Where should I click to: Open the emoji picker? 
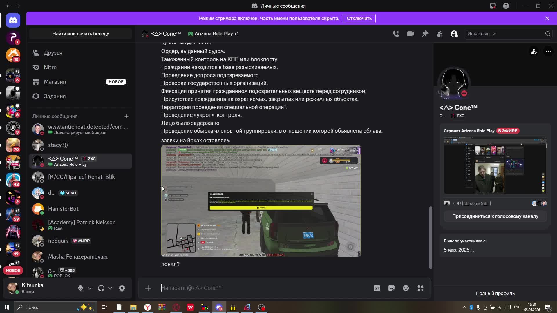point(406,288)
